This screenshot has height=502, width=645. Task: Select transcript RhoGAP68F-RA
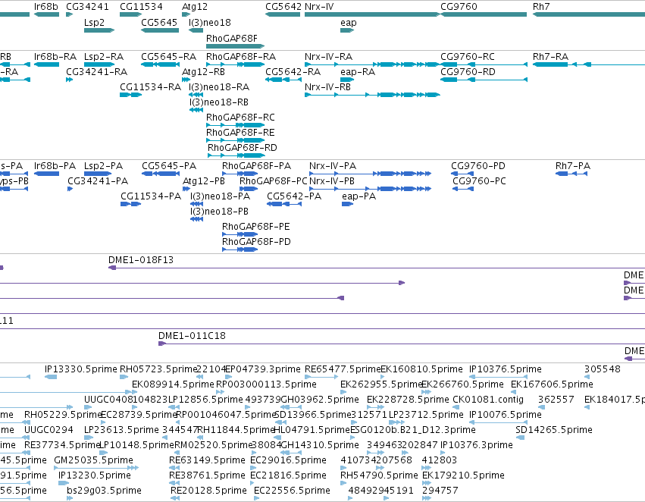pyautogui.click(x=241, y=56)
